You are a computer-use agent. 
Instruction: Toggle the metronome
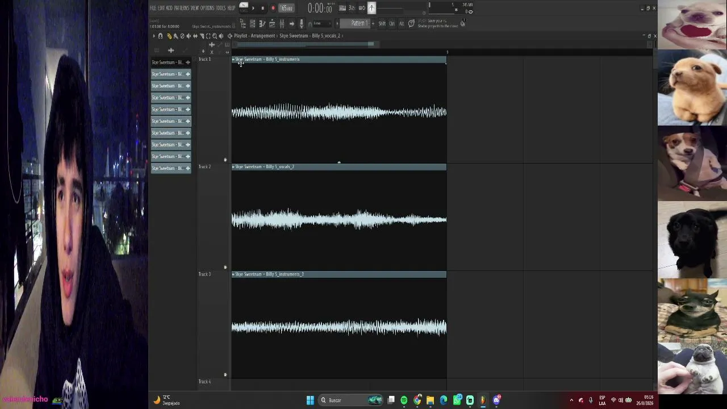[x=371, y=7]
